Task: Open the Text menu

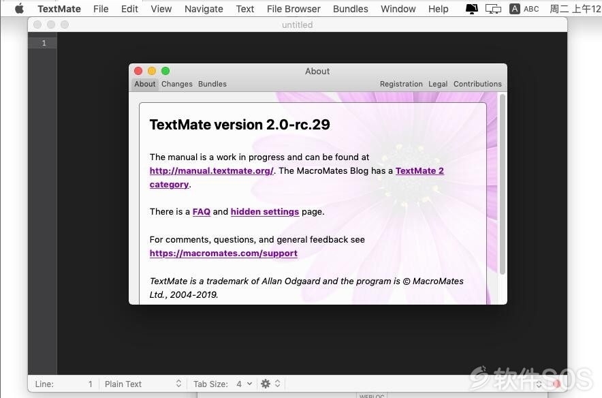Action: [x=245, y=9]
